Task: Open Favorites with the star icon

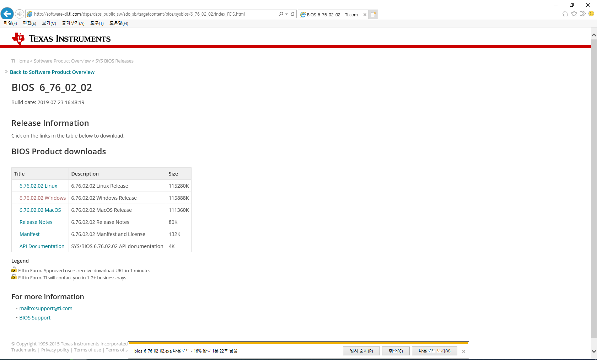Action: [x=574, y=14]
